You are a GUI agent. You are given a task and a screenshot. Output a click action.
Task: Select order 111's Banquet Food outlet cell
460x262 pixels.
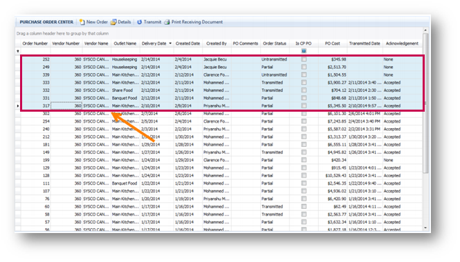[125, 183]
